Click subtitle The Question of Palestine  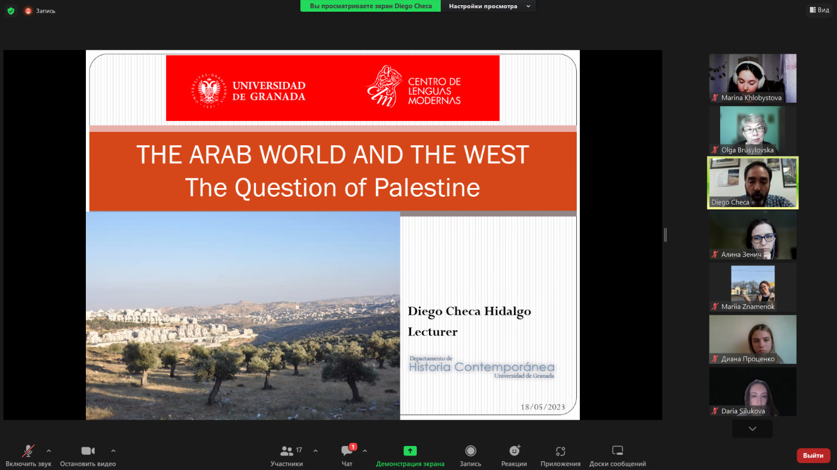tap(333, 187)
